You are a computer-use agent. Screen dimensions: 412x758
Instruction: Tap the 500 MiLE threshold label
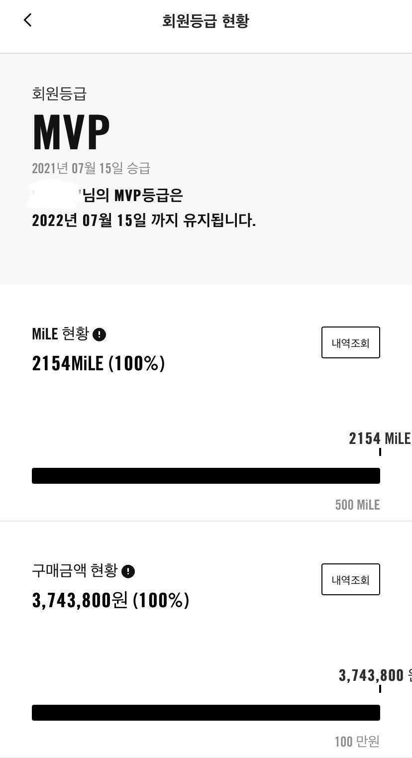click(x=357, y=505)
